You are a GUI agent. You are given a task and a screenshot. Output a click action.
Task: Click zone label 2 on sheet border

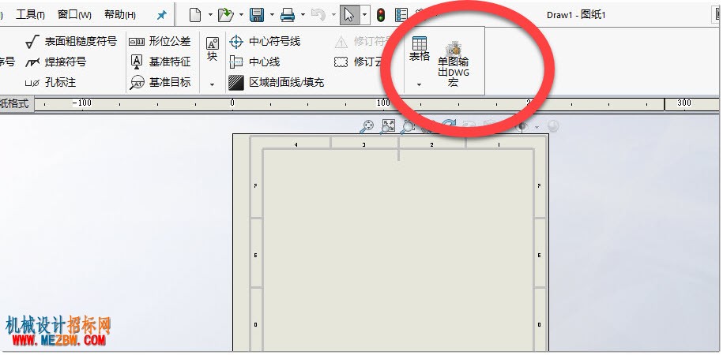click(x=432, y=144)
